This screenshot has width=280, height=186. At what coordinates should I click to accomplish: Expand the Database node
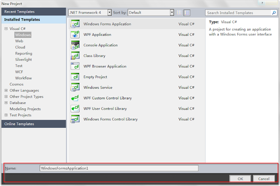point(6,103)
